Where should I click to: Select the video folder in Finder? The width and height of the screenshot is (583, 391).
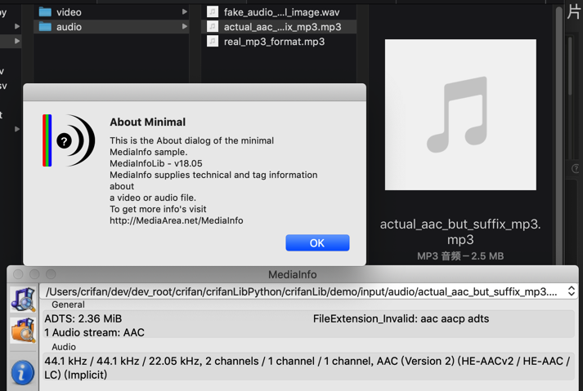point(111,12)
